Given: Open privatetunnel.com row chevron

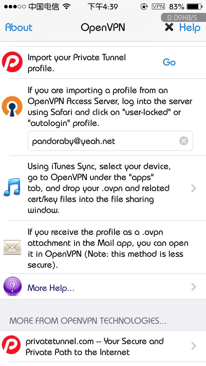Looking at the screenshot, I should pyautogui.click(x=193, y=346).
